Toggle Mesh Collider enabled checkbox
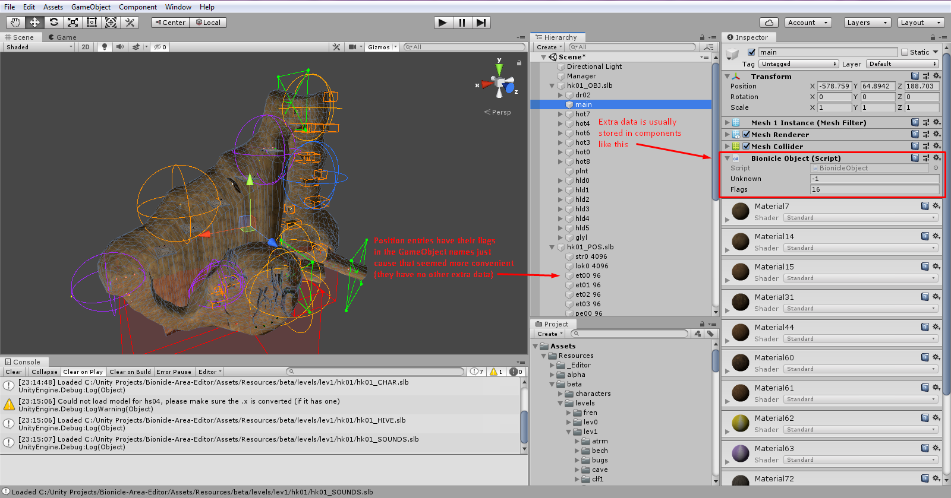 click(x=746, y=146)
